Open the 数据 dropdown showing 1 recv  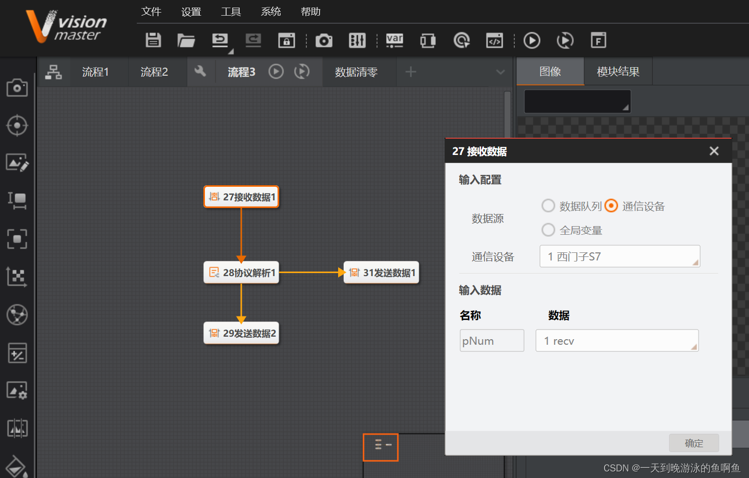point(617,341)
